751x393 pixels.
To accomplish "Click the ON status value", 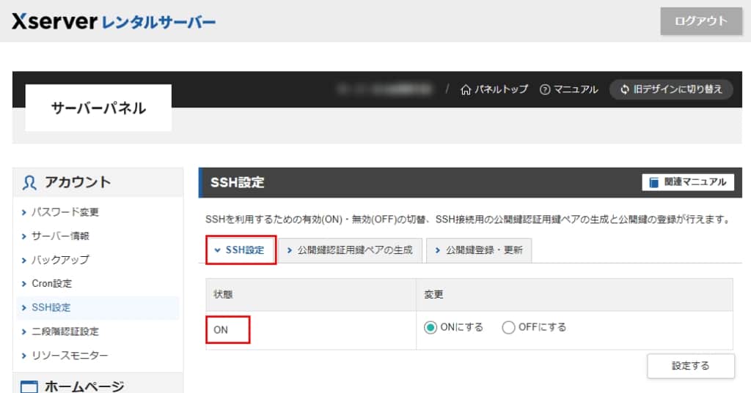I will (x=221, y=330).
